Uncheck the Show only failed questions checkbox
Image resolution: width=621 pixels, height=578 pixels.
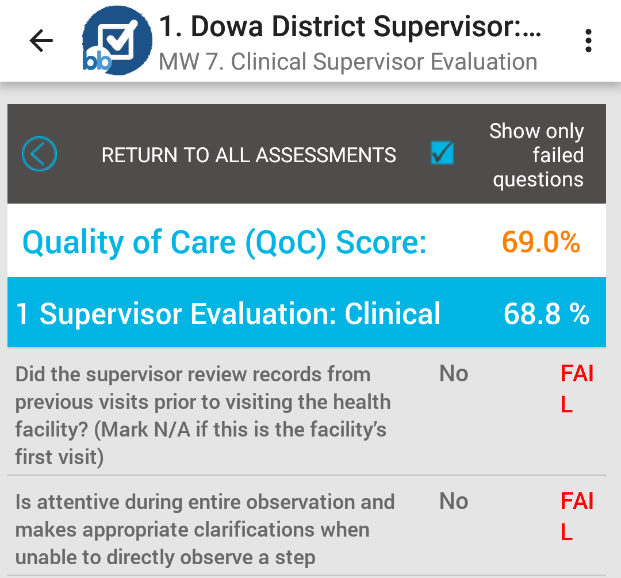coord(442,153)
